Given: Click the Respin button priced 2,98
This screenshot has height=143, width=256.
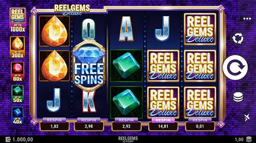Looking at the screenshot, I should coord(89,124).
